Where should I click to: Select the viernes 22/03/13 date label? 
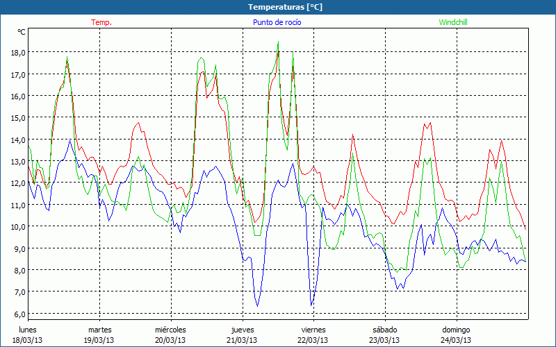[x=313, y=335]
